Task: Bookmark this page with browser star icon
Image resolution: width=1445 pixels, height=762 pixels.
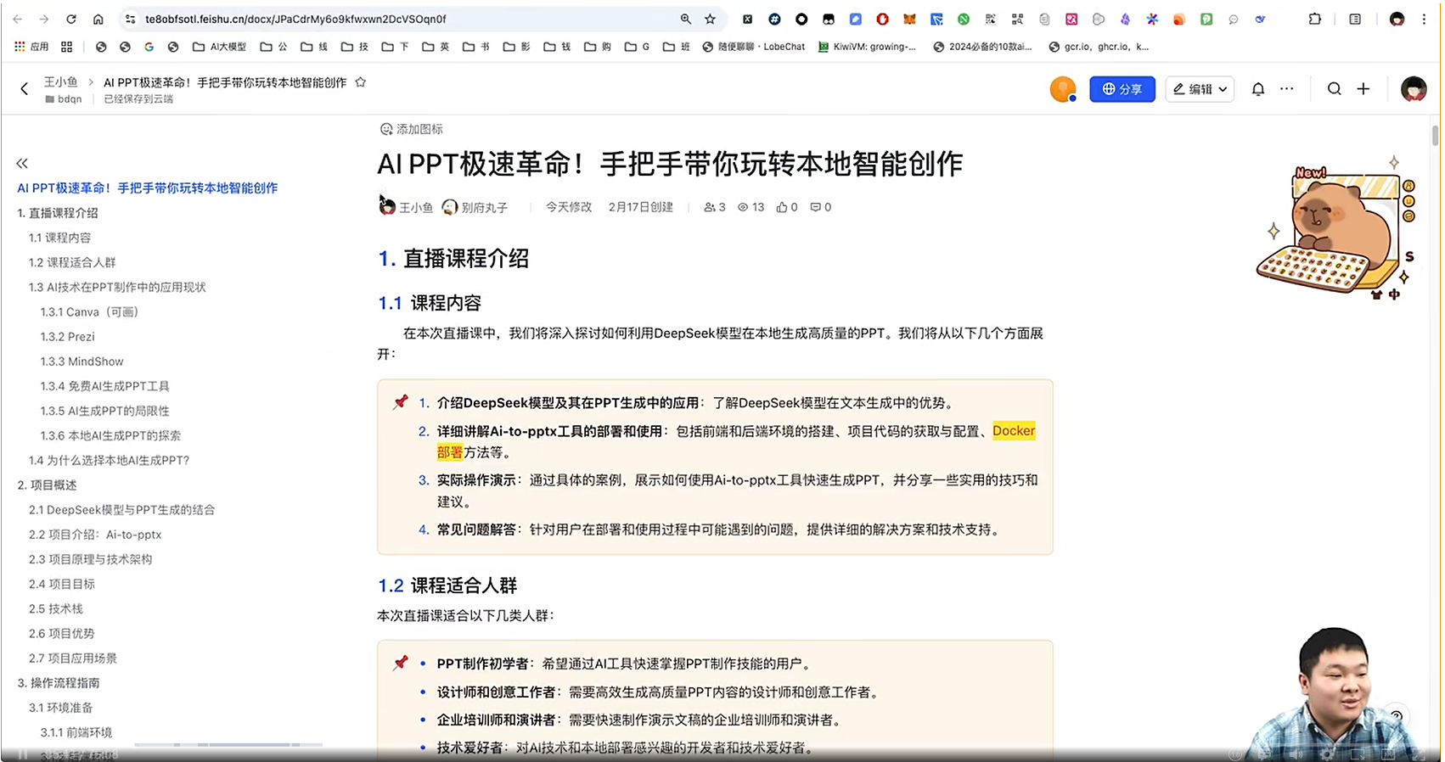Action: (x=711, y=19)
